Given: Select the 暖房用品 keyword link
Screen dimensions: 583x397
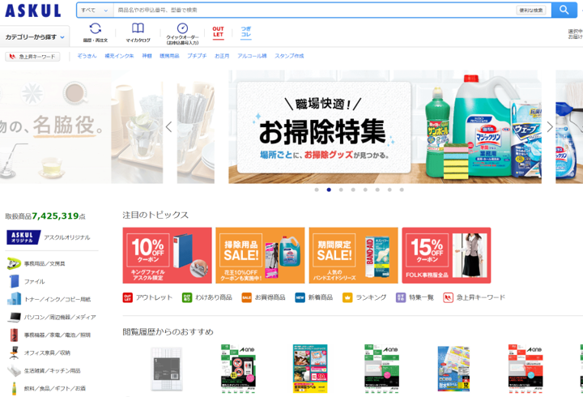Looking at the screenshot, I should (169, 56).
